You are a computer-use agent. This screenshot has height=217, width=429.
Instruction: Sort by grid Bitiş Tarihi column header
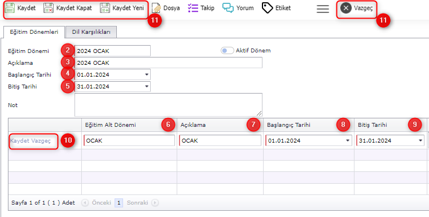pyautogui.click(x=391, y=125)
